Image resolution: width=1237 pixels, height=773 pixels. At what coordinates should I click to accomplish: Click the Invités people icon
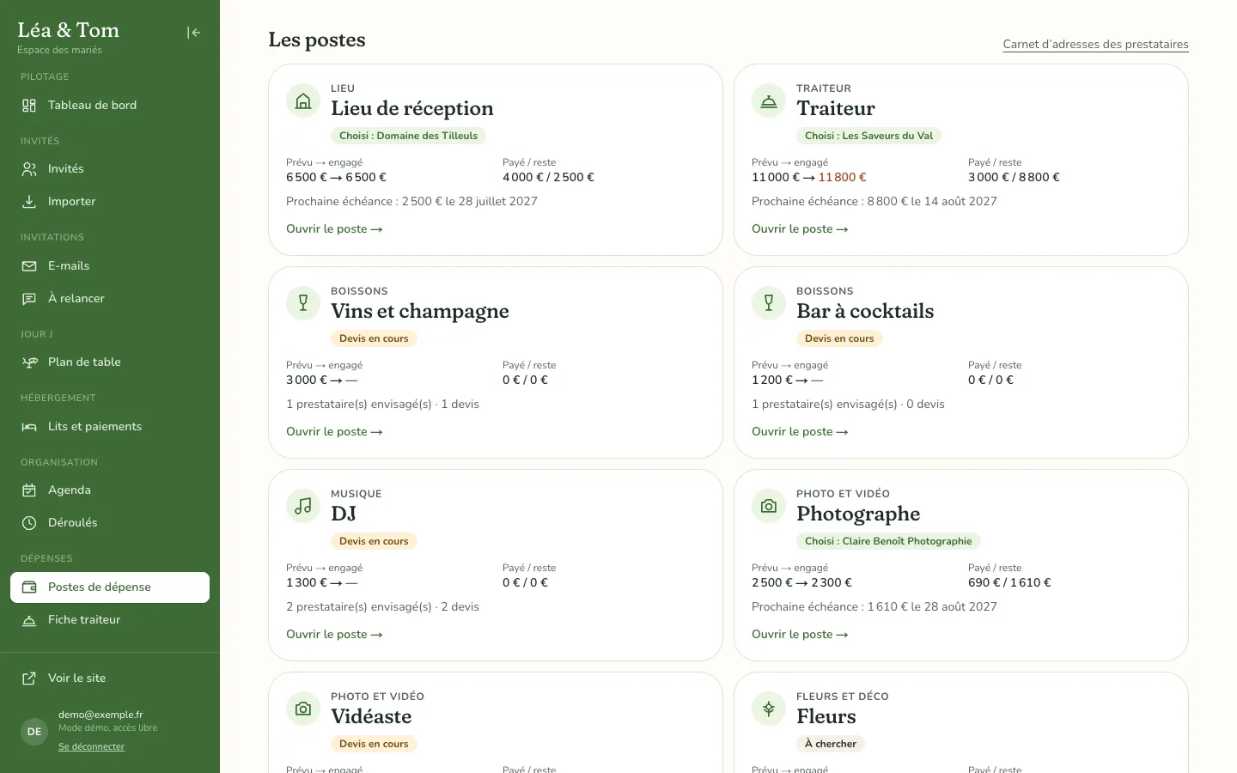(x=29, y=169)
